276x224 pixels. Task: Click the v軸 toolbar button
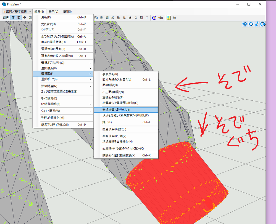(161, 18)
